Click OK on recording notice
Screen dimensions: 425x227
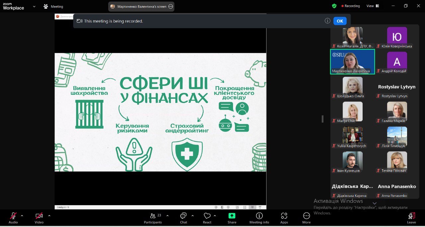(x=340, y=21)
